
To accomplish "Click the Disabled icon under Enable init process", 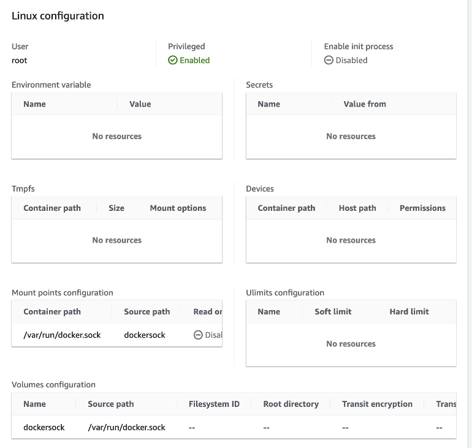I will [329, 61].
